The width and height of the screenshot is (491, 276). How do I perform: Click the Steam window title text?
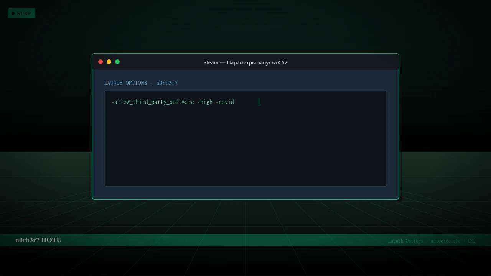pos(245,62)
